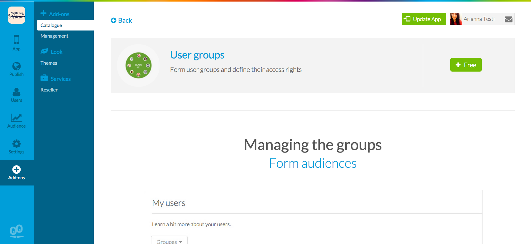Click the owl mascot icon
This screenshot has width=531, height=244.
17,231
